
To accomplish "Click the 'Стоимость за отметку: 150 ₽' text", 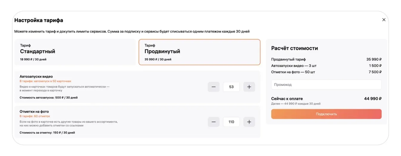I will pyautogui.click(x=47, y=132).
